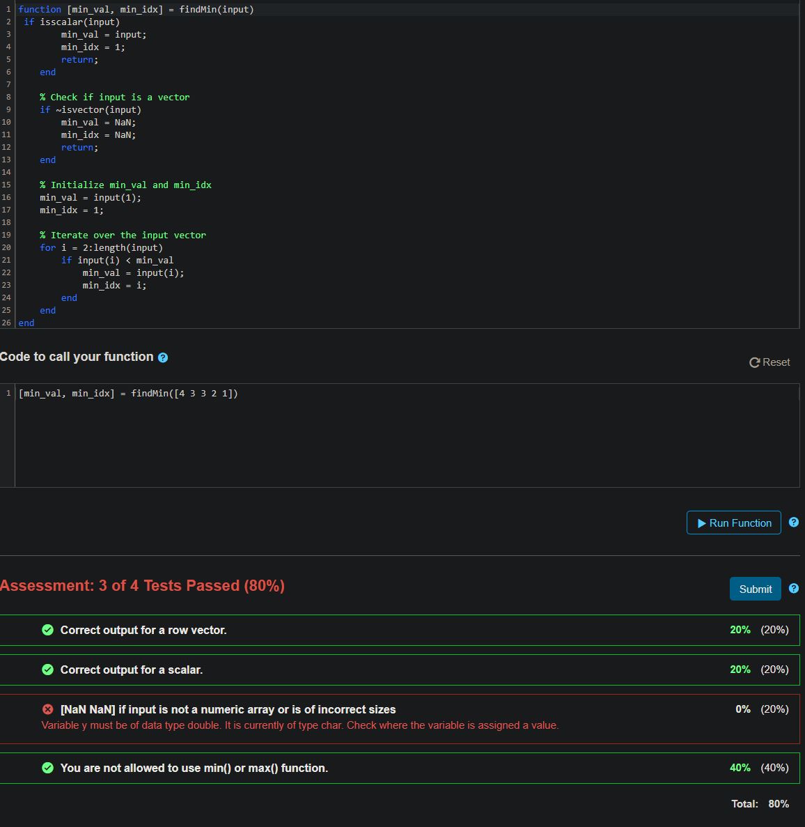Image resolution: width=805 pixels, height=827 pixels.
Task: Expand 'not allowed to use min() or max()' test
Action: click(194, 768)
